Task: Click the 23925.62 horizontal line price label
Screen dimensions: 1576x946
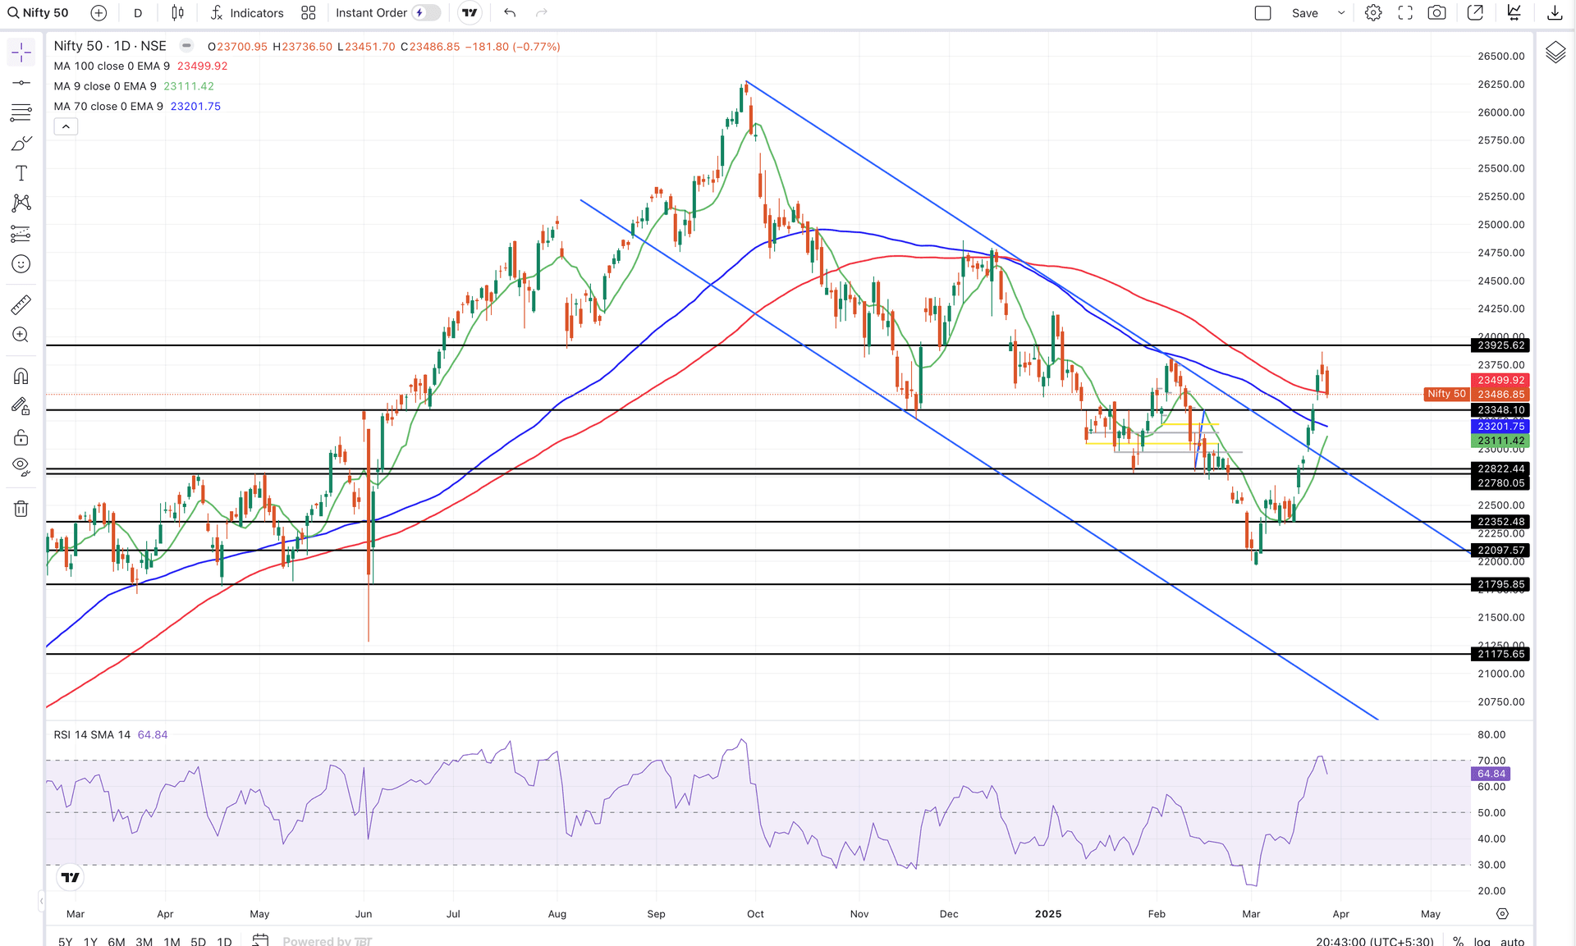Action: pyautogui.click(x=1500, y=345)
